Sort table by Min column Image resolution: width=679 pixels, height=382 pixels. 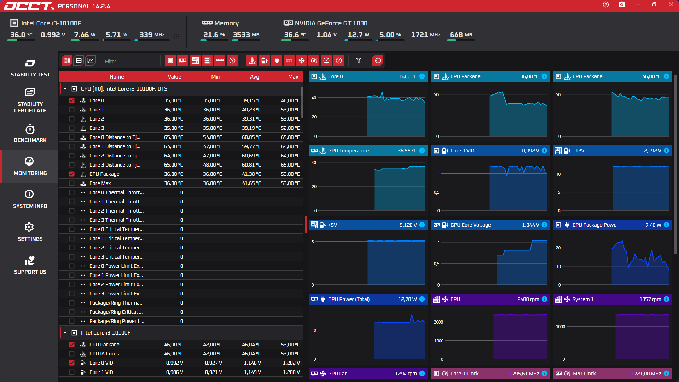216,77
